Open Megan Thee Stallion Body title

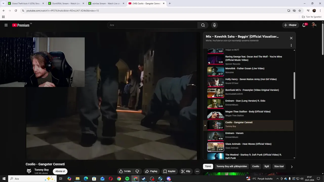coord(248,111)
